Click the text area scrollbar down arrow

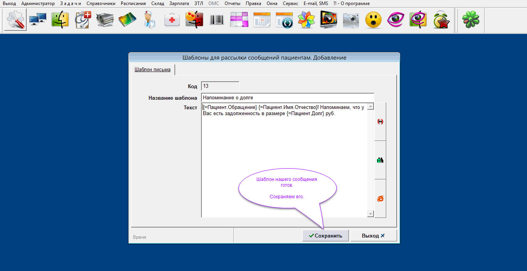[371, 214]
